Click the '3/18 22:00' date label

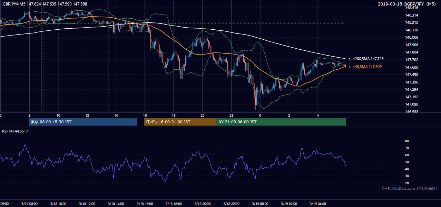(231, 204)
